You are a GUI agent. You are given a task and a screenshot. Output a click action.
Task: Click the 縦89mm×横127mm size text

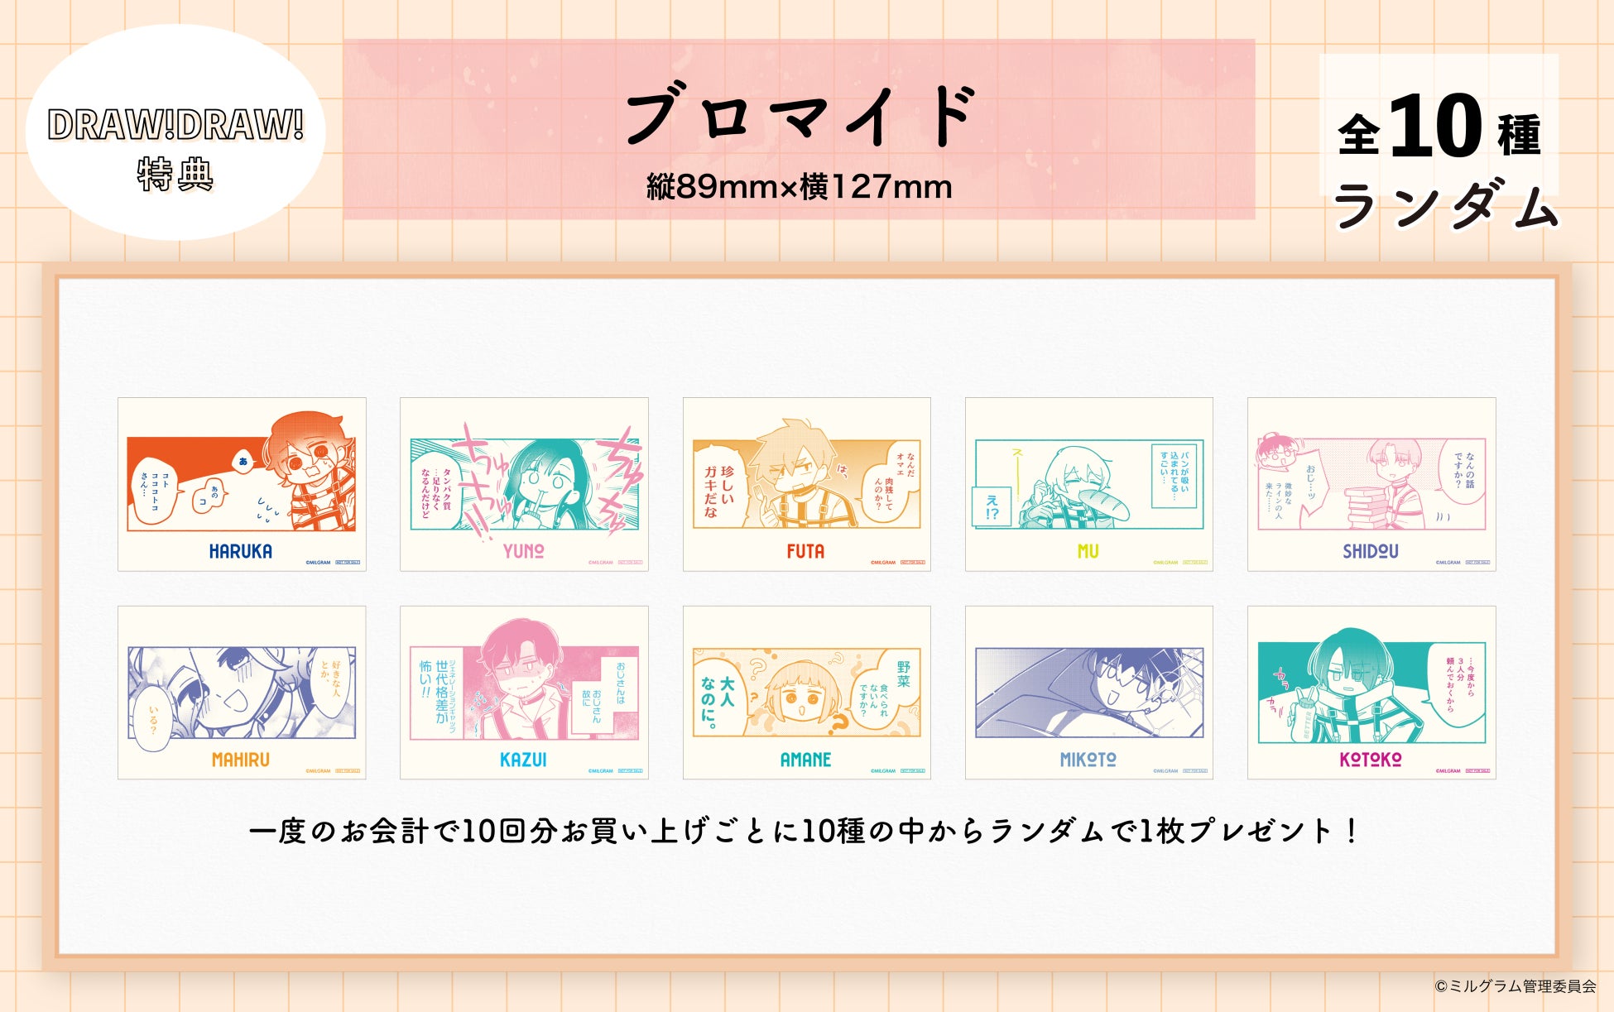[x=800, y=187]
